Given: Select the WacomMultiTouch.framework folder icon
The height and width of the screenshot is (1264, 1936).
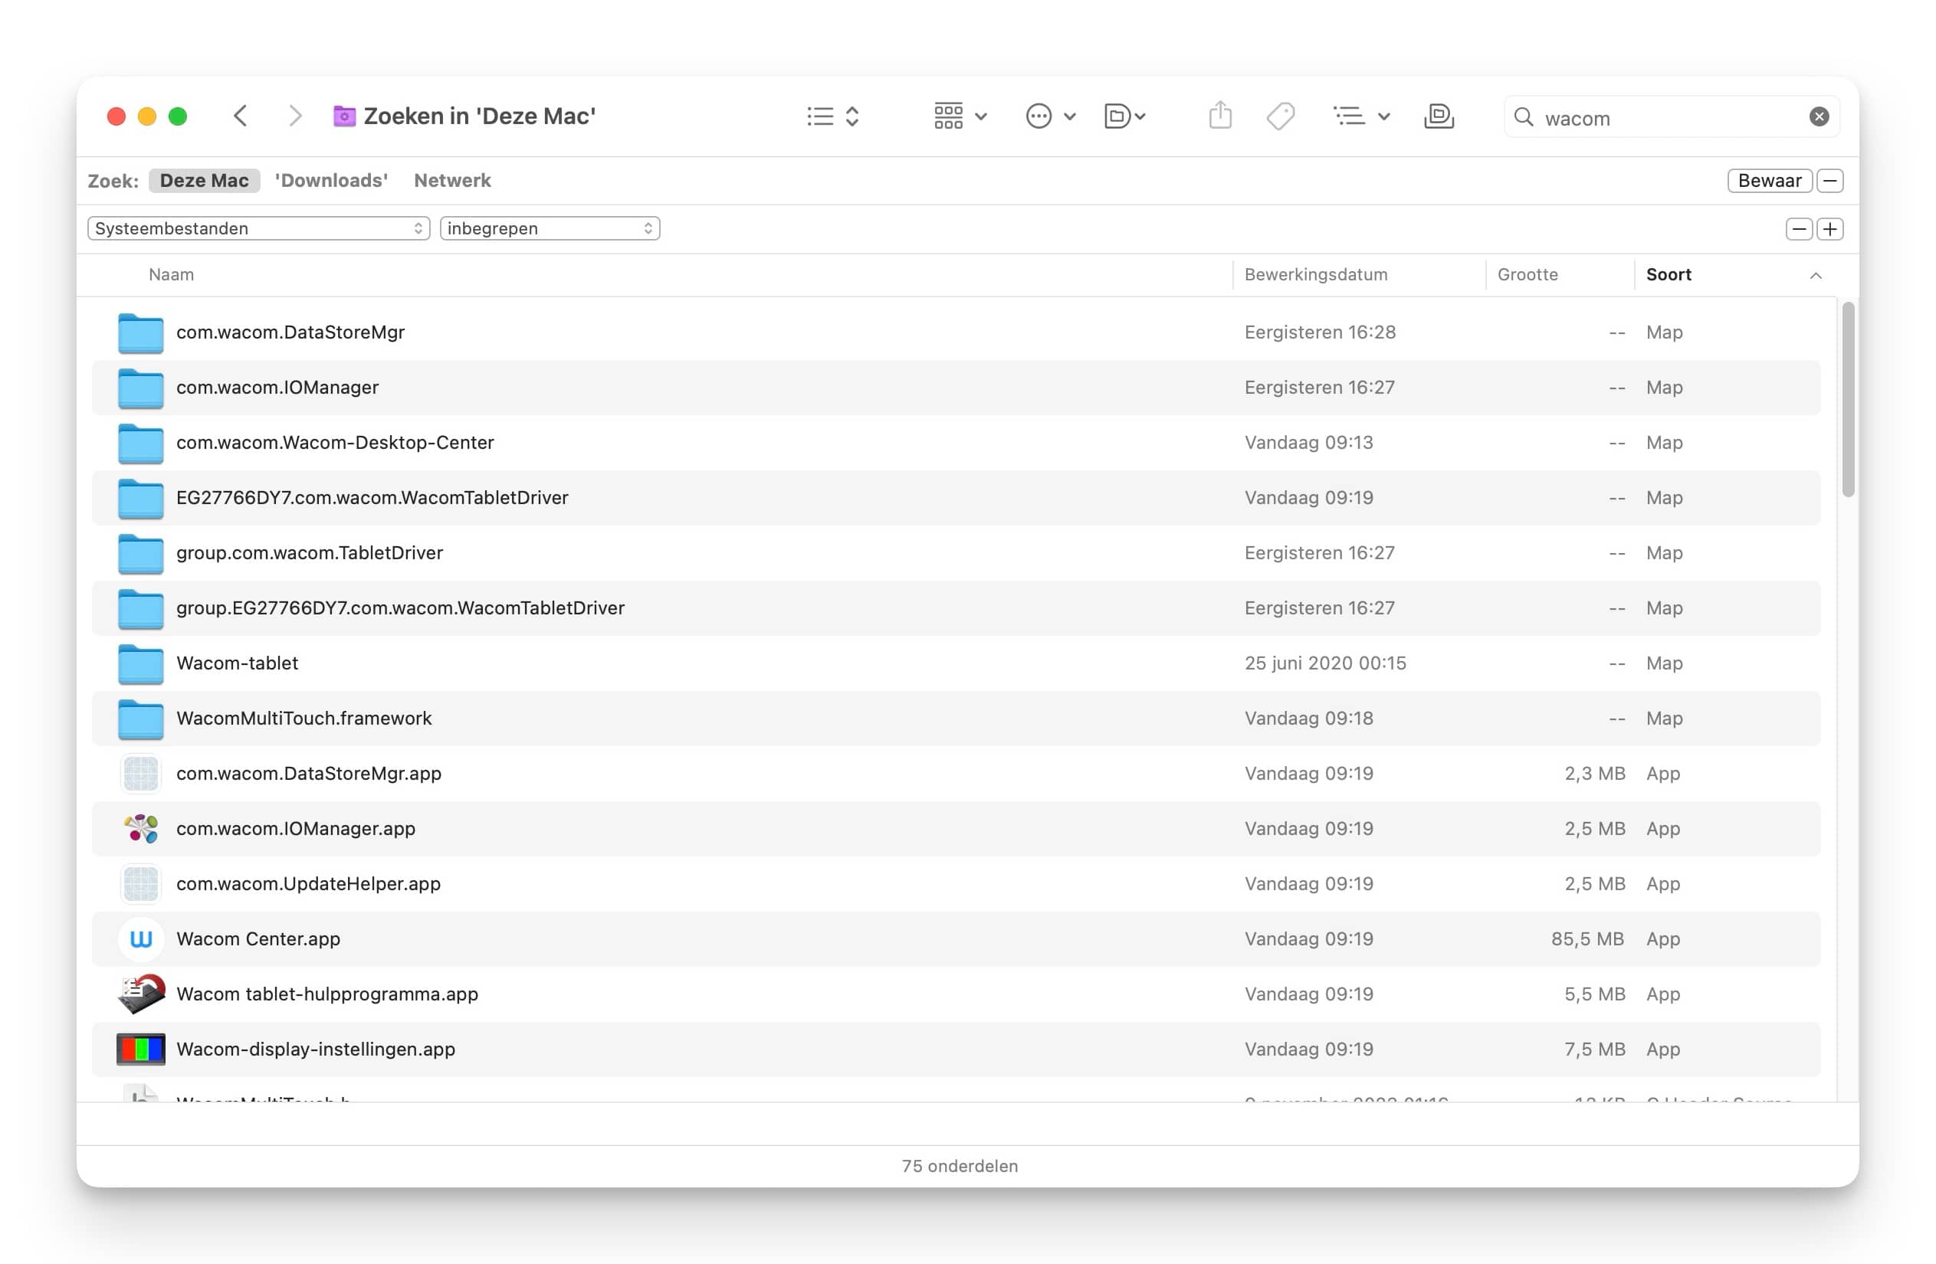Looking at the screenshot, I should click(141, 719).
